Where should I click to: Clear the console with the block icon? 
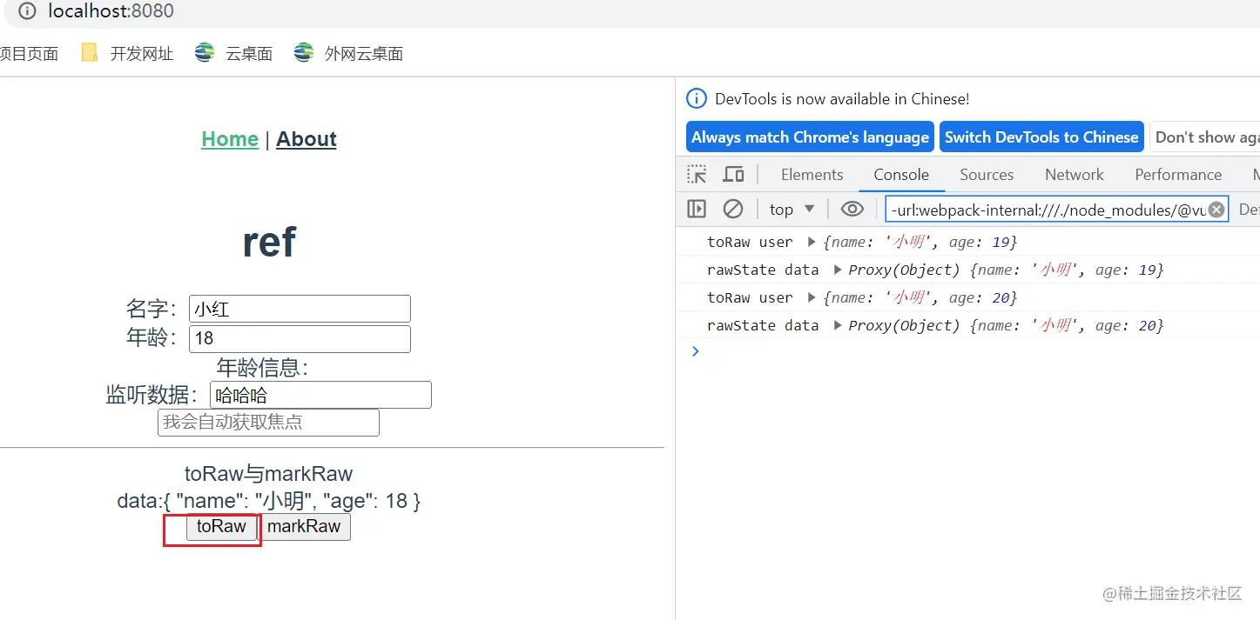pos(733,209)
